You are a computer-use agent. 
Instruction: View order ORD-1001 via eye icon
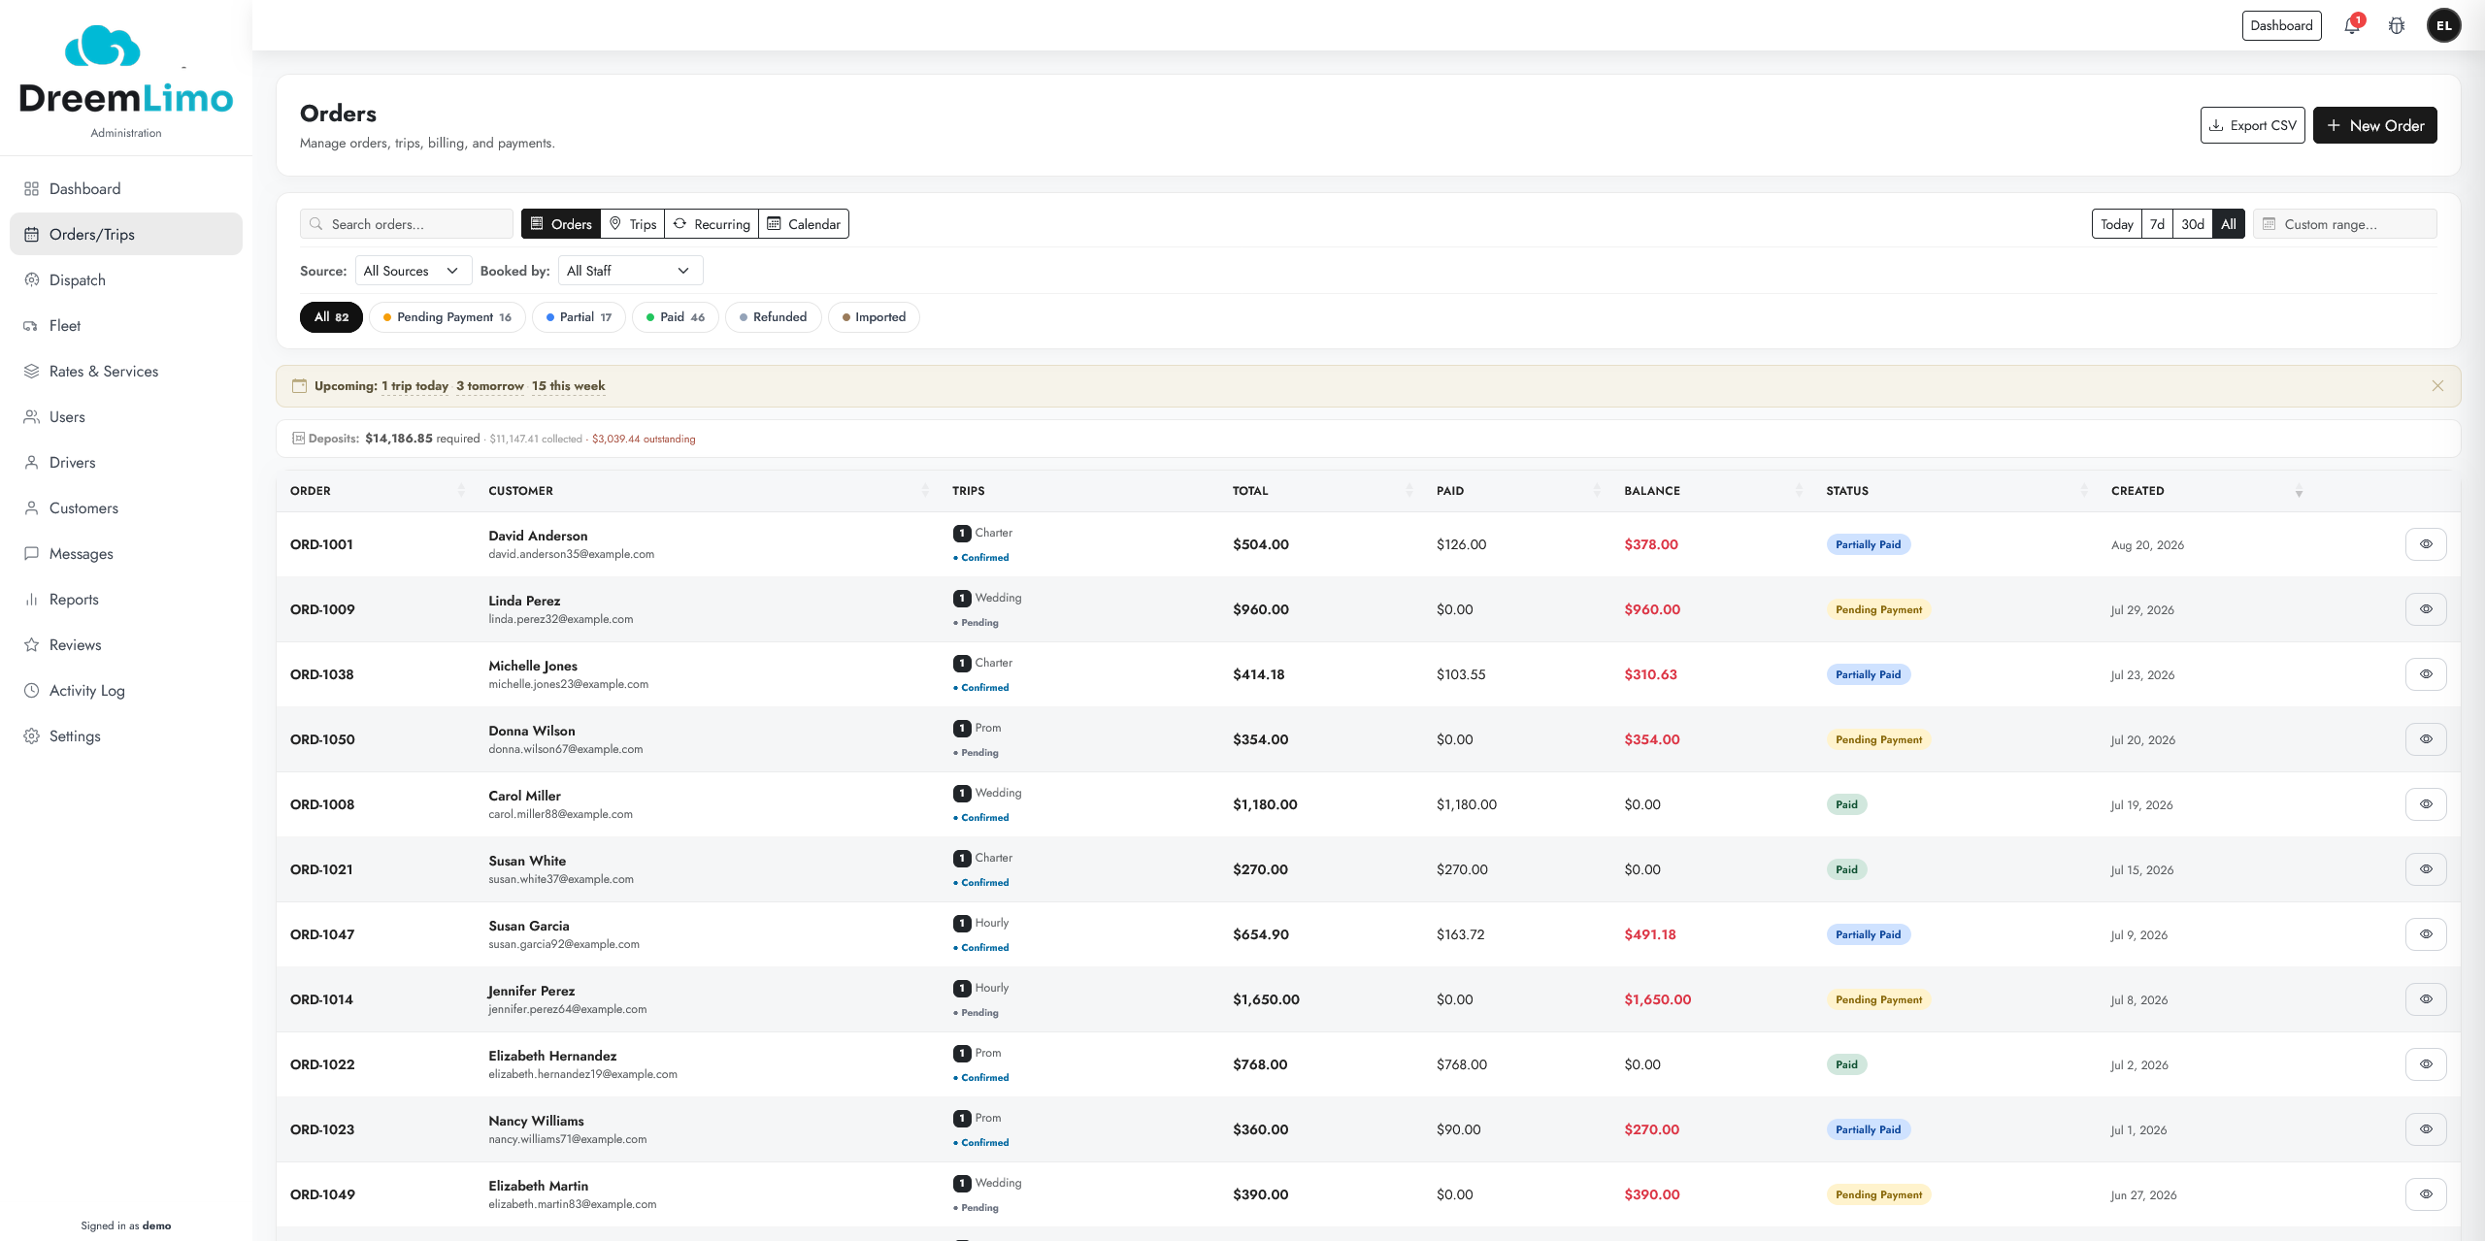[2426, 544]
